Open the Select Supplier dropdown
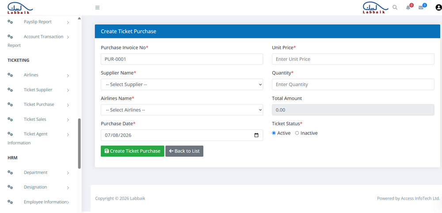 (182, 84)
